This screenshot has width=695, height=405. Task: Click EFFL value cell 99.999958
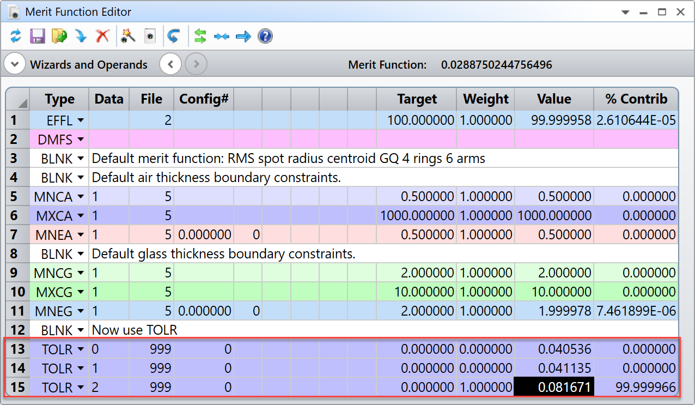pos(554,120)
